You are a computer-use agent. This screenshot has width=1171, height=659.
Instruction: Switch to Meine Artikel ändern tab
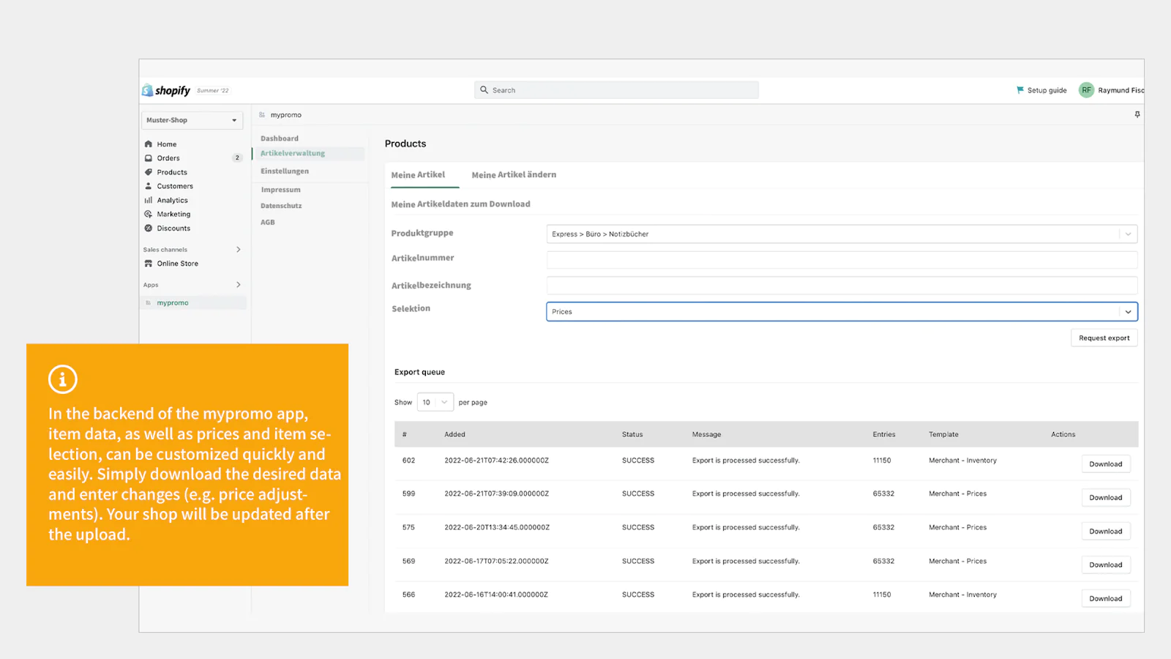(x=514, y=175)
